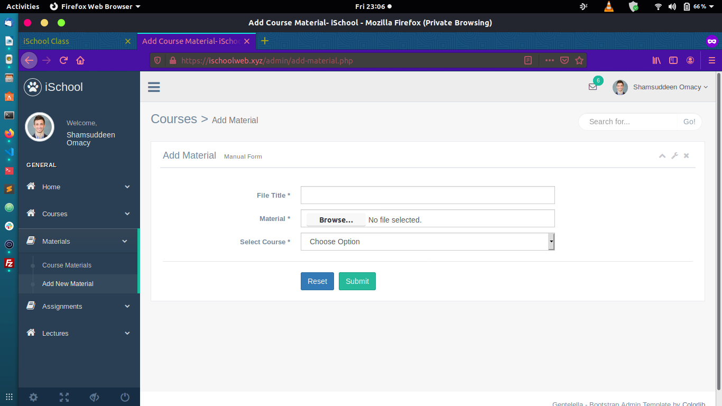Image resolution: width=722 pixels, height=406 pixels.
Task: Collapse the Add Material panel
Action: 662,156
